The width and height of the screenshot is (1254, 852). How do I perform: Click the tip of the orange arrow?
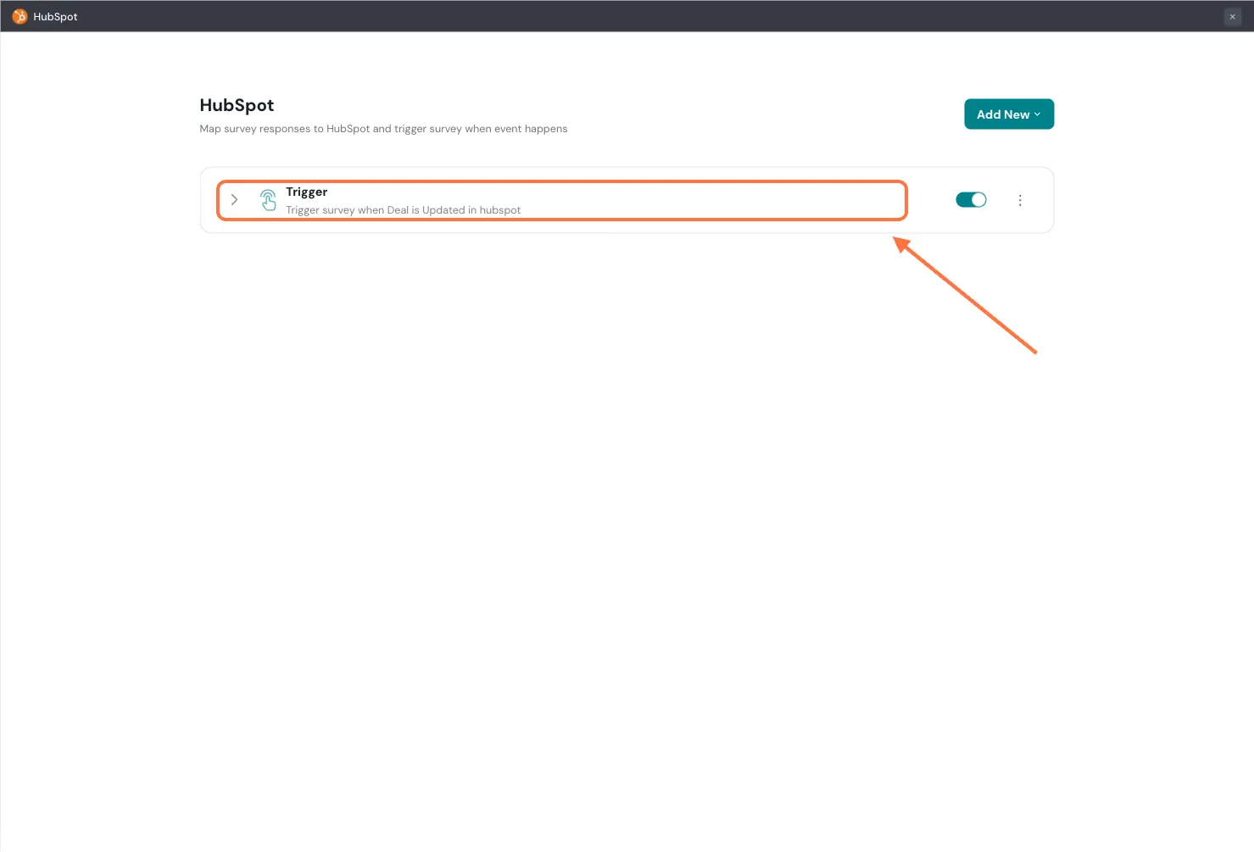click(898, 241)
